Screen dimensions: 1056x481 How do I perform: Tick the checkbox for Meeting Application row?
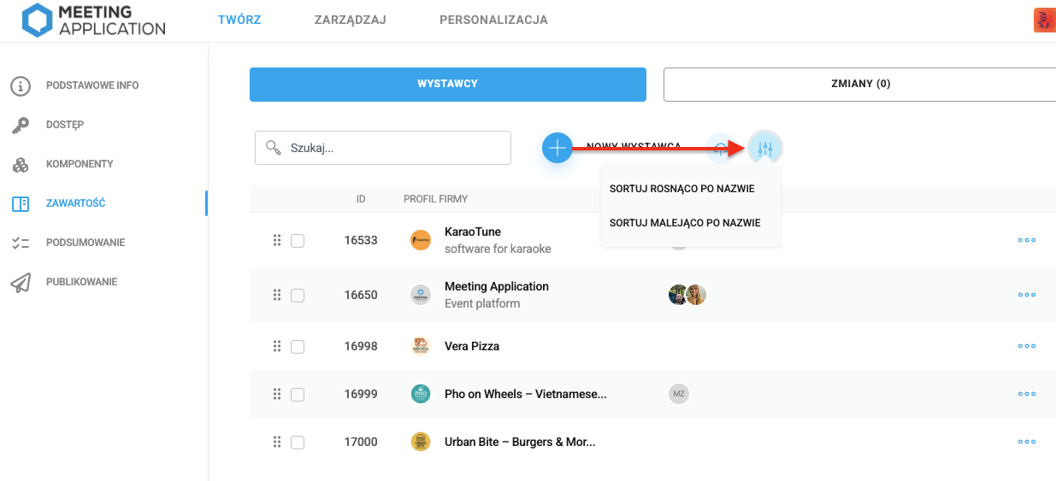(298, 296)
